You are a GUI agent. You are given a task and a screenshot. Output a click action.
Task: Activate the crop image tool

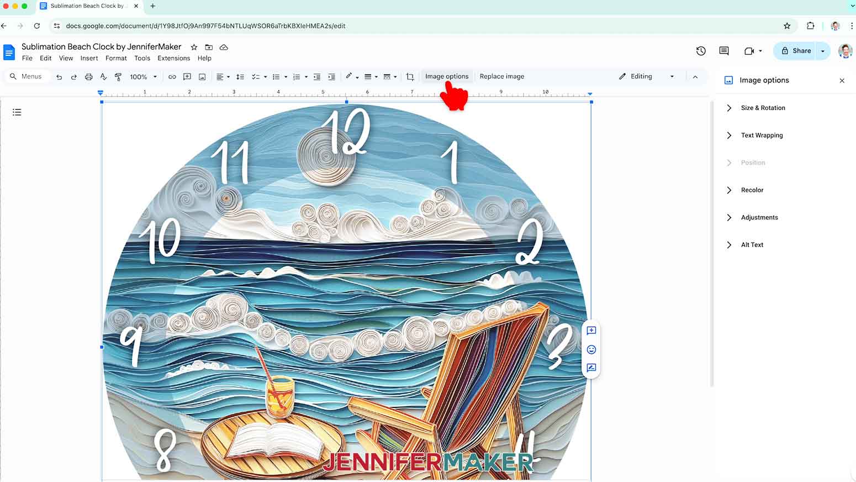[410, 77]
